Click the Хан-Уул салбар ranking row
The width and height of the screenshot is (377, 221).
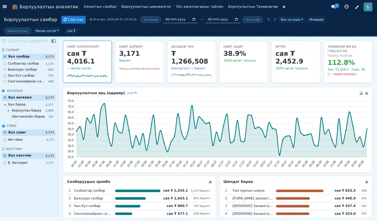click(139, 206)
